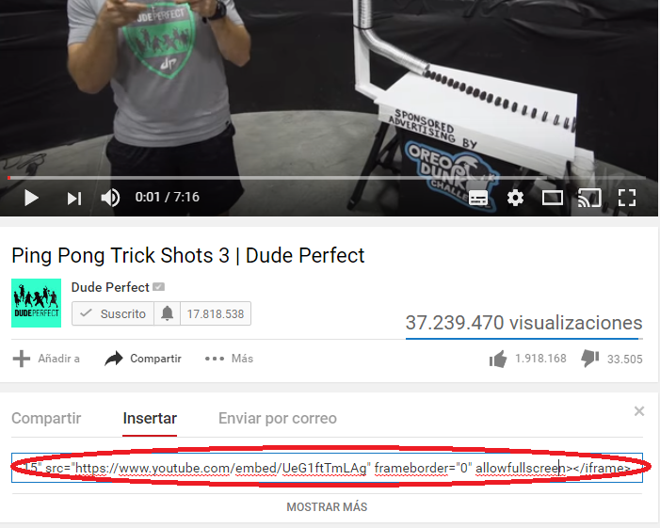Open the Dude Perfect channel name link
660x528 pixels.
click(110, 287)
